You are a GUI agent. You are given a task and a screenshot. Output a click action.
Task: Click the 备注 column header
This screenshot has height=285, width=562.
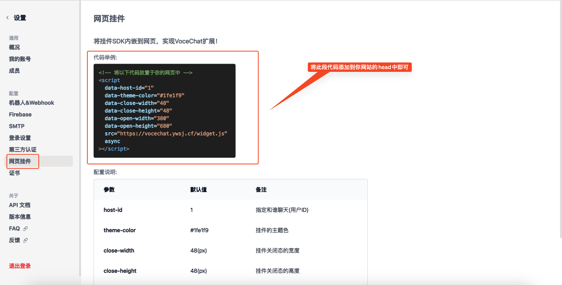click(261, 189)
